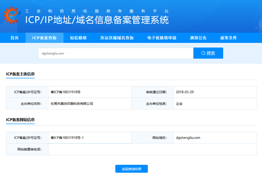Click the 主办单位性质 label
The image size is (262, 185).
[157, 104]
